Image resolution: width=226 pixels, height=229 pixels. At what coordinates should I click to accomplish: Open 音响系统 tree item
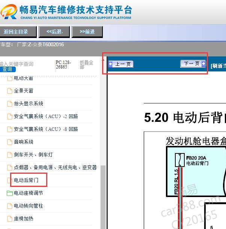coord(24,142)
